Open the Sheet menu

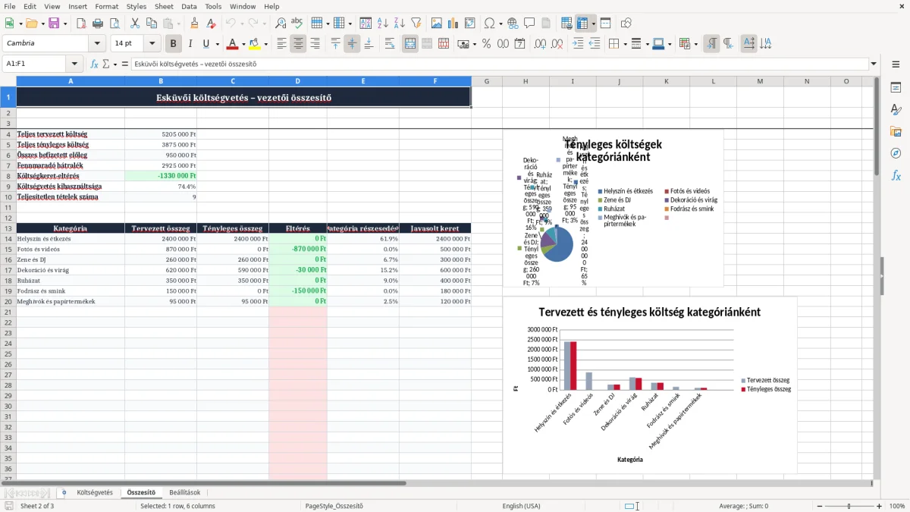(164, 6)
